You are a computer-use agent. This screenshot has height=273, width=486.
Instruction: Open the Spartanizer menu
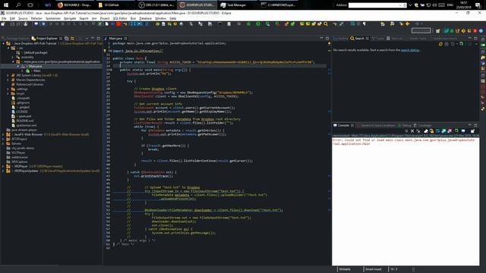(x=53, y=18)
